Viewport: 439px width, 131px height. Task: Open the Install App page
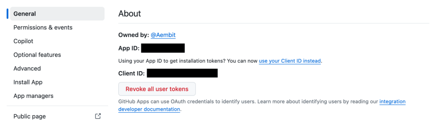[28, 82]
